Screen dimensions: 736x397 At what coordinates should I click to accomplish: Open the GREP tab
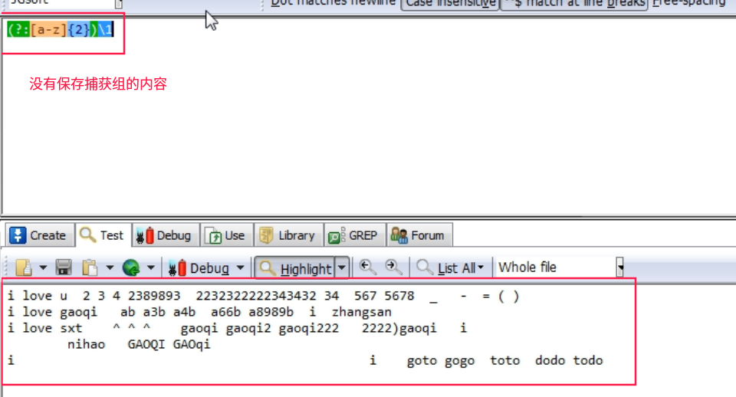point(353,235)
